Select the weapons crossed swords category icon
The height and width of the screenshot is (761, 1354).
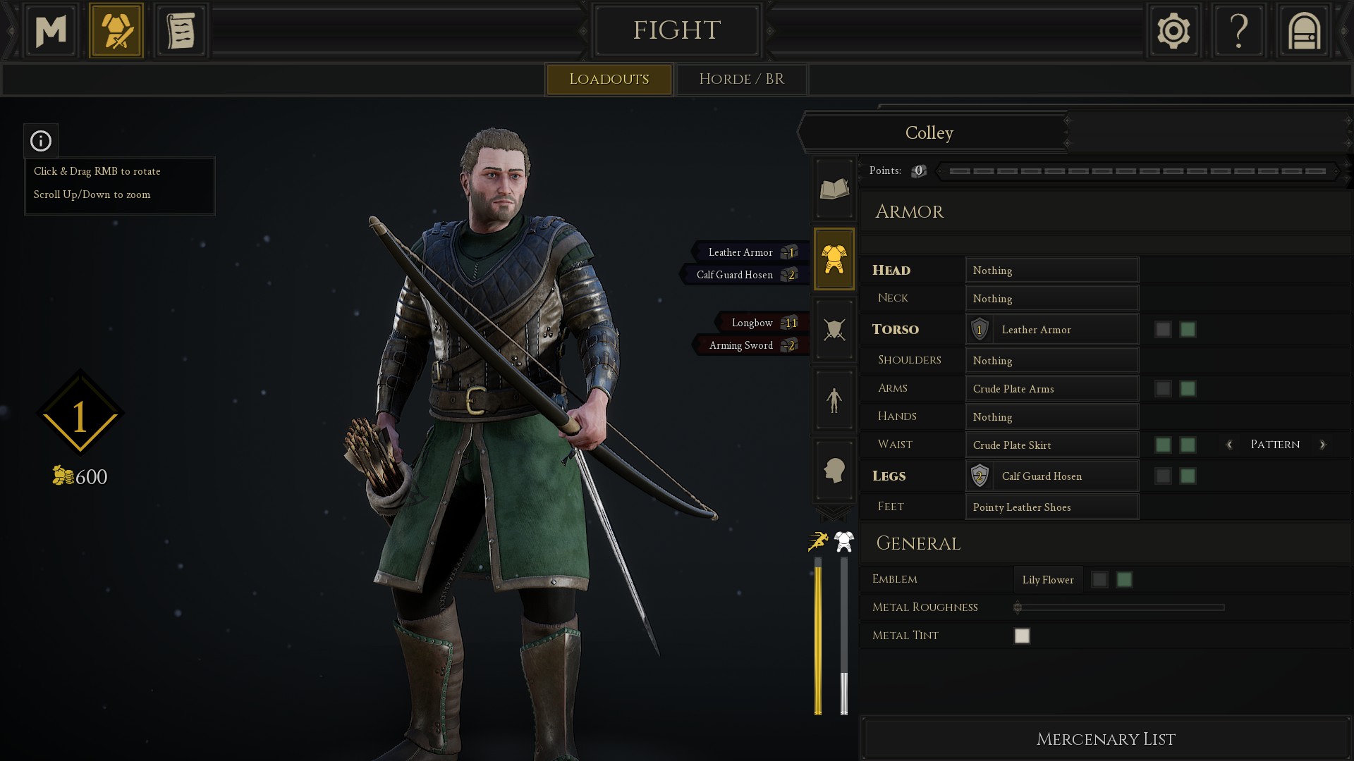[834, 329]
